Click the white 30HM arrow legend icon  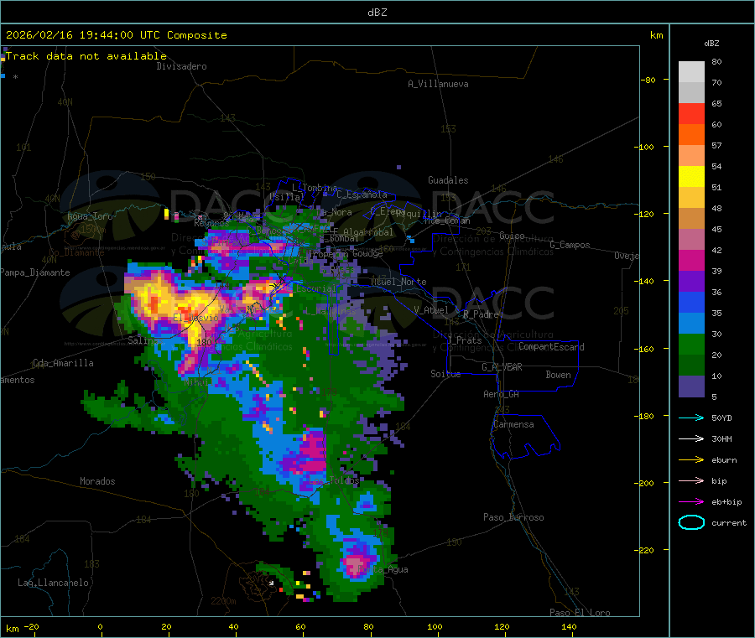pyautogui.click(x=691, y=438)
